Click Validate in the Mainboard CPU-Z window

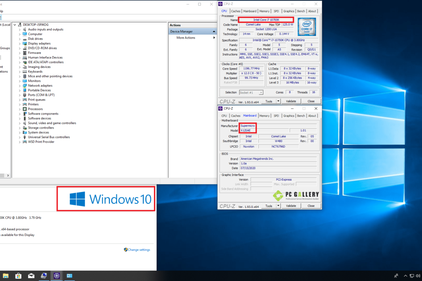pyautogui.click(x=291, y=206)
